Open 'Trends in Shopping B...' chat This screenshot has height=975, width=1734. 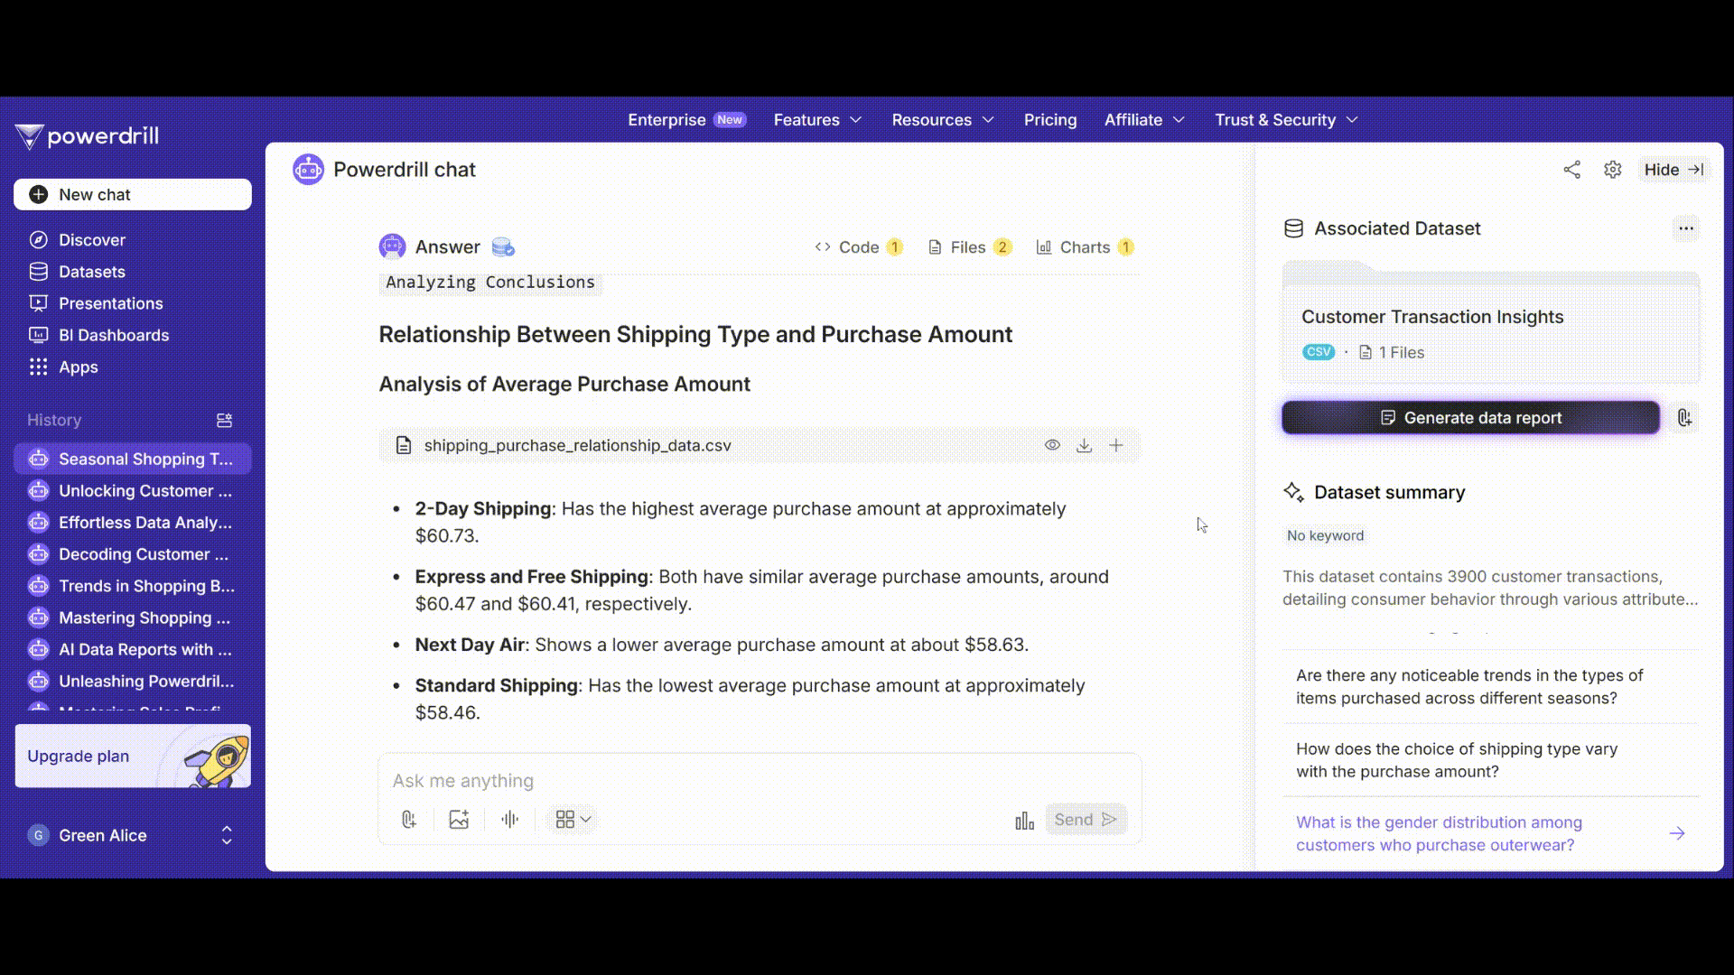[x=133, y=586]
